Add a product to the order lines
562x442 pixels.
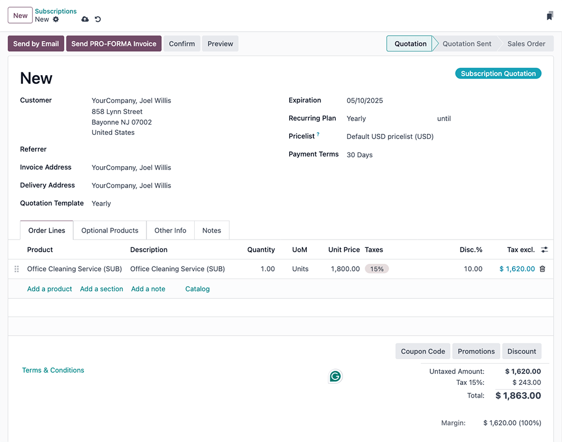point(49,288)
